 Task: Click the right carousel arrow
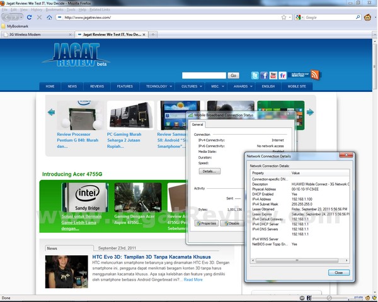coord(310,113)
